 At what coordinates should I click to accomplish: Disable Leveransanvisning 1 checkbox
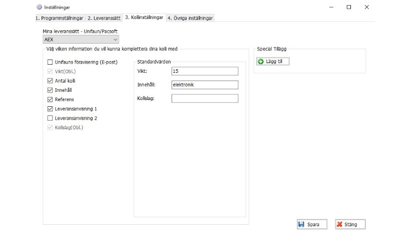pyautogui.click(x=50, y=109)
